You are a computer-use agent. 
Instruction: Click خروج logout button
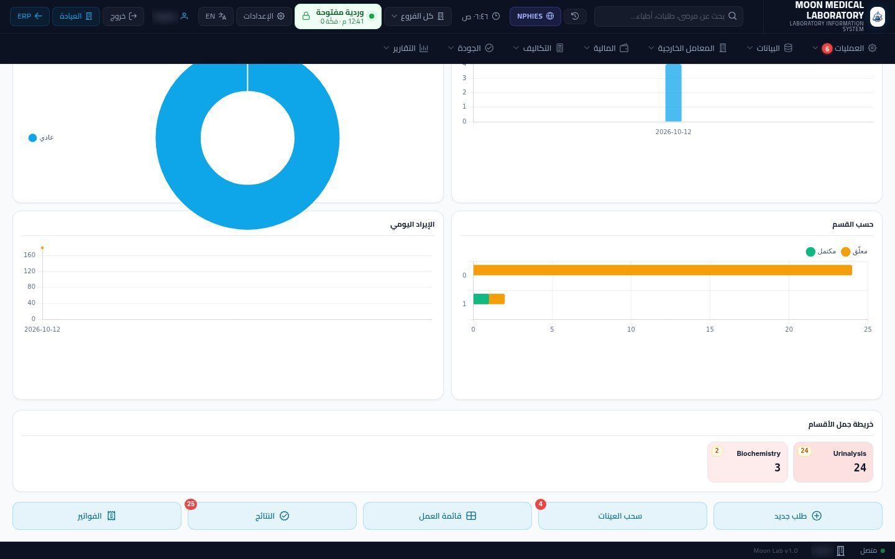(x=123, y=16)
